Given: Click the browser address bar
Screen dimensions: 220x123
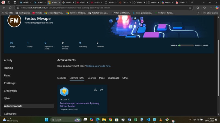Looking at the screenshot, I should 104,8.
